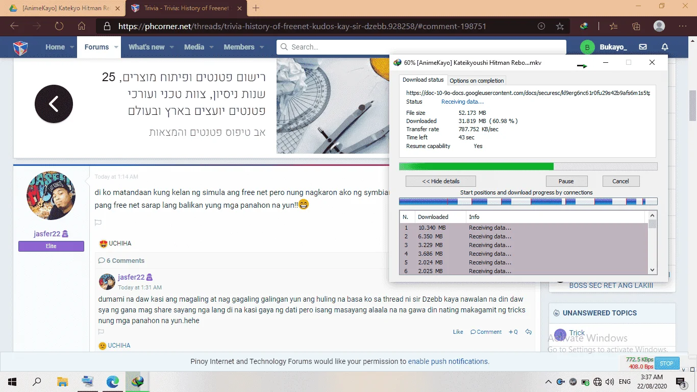The image size is (697, 392).
Task: Click the browser profile avatar
Action: point(659,26)
